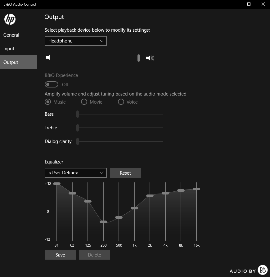
Task: Click the loud speaker volume icon
Action: (x=150, y=58)
